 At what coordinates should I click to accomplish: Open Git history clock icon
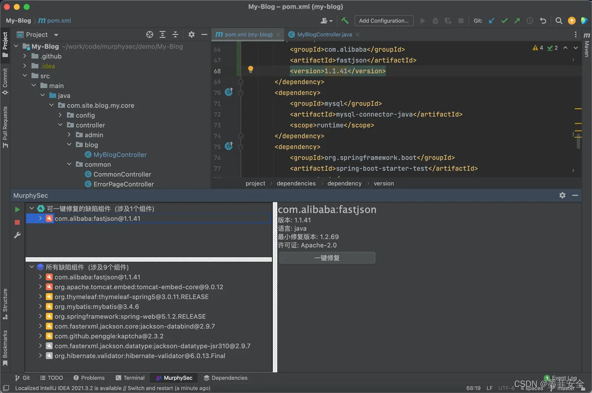[x=530, y=20]
